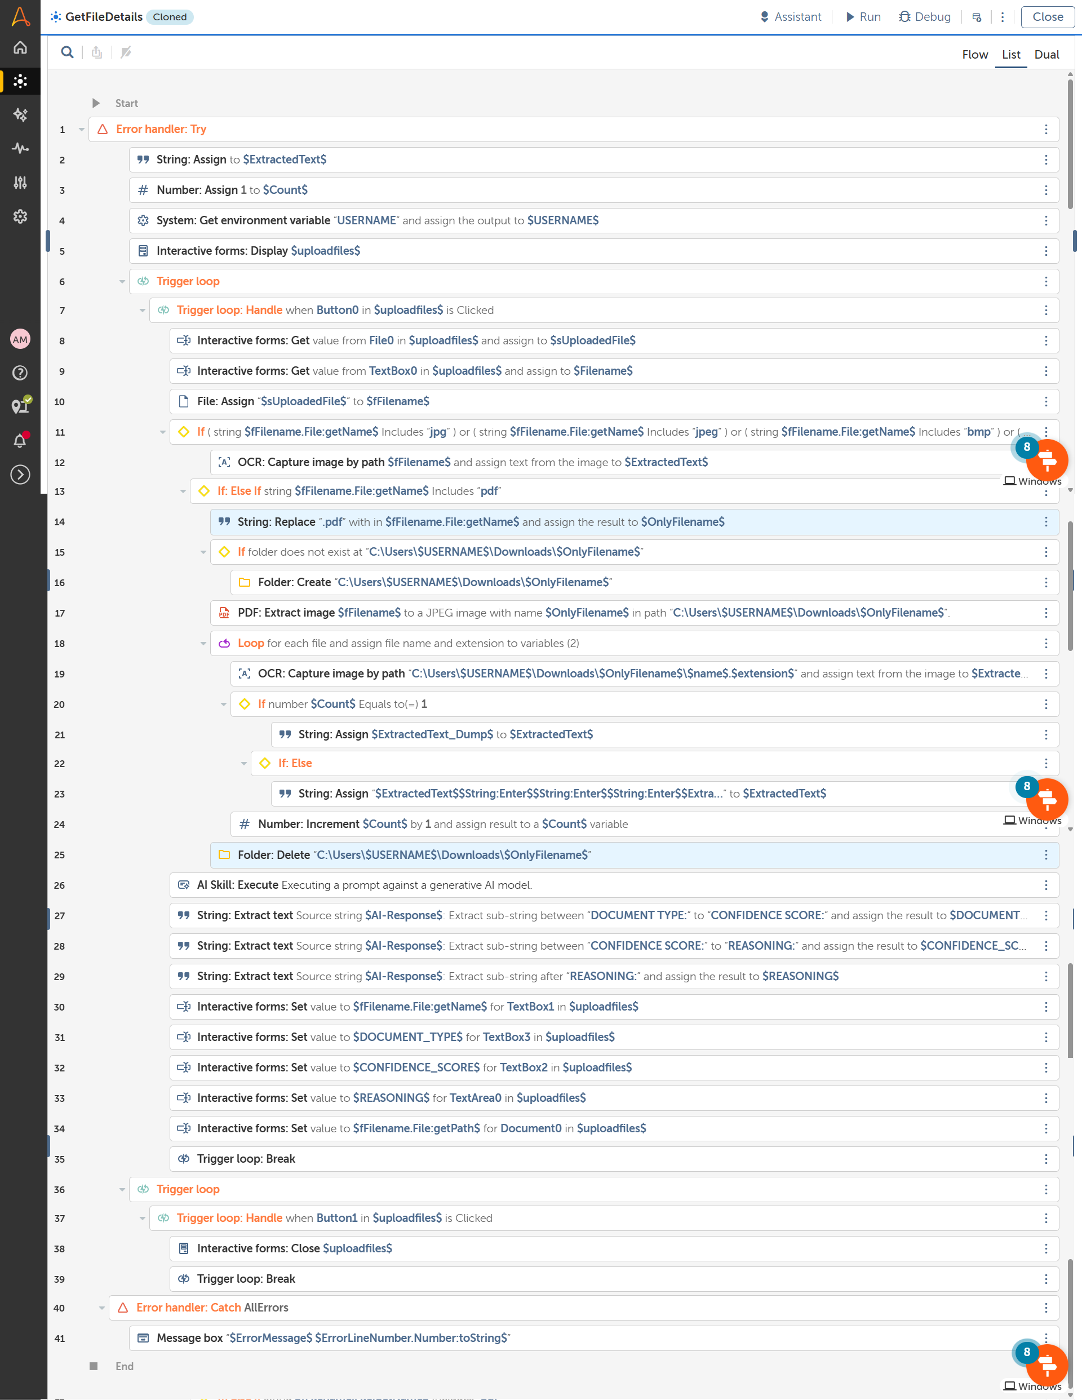The height and width of the screenshot is (1400, 1082).
Task: Click the search magnifier icon in toolbar
Action: [x=66, y=52]
